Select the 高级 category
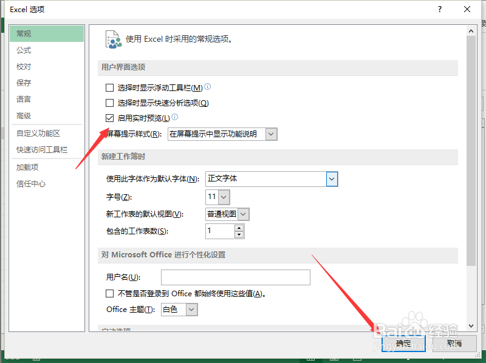 47,115
